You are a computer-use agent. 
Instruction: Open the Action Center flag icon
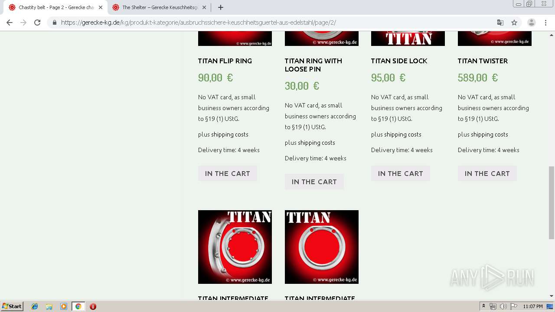[513, 306]
